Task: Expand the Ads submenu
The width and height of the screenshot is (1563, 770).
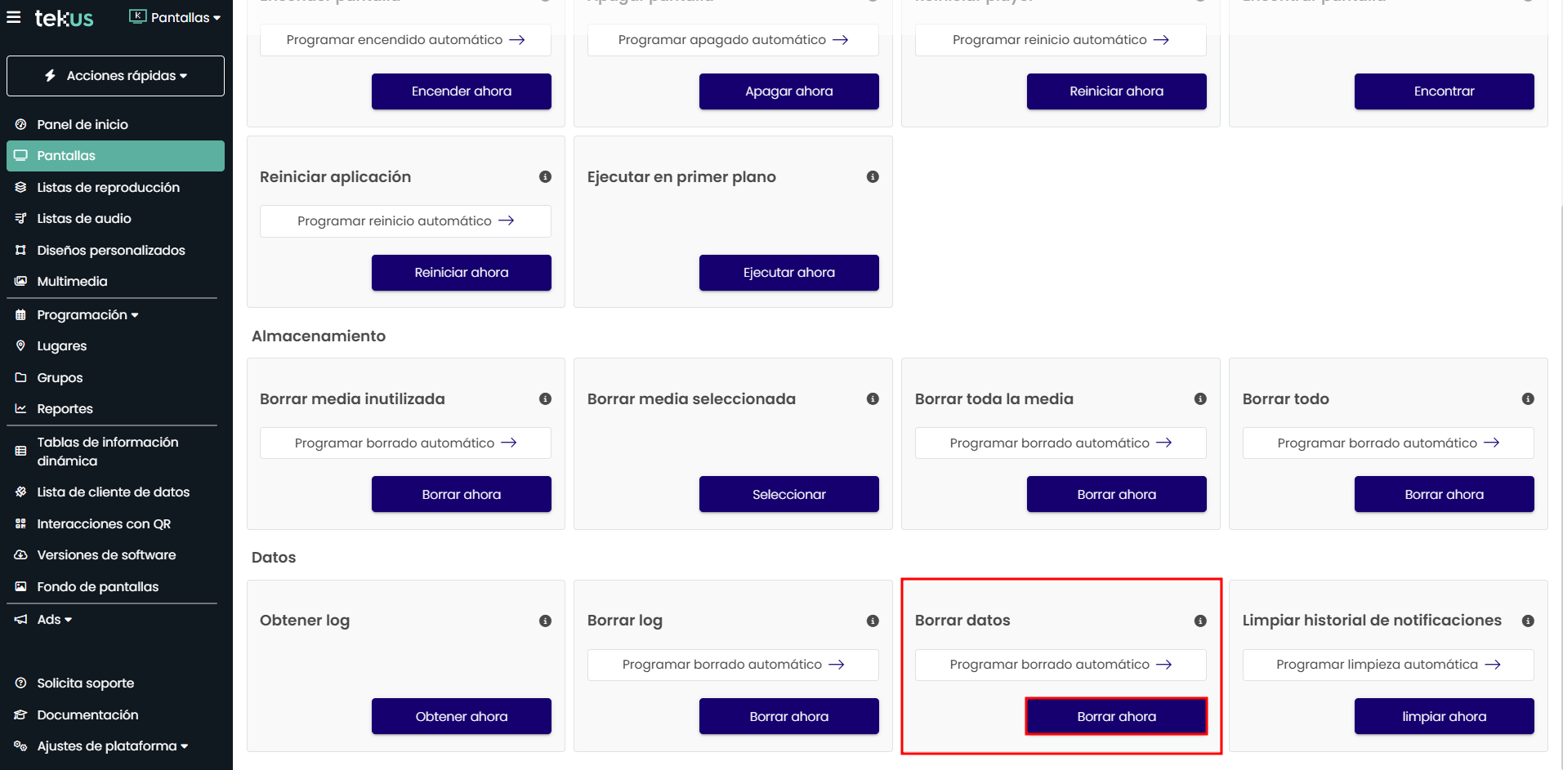Action: point(54,620)
